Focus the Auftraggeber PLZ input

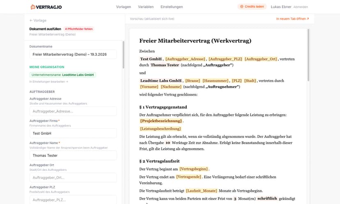click(73, 199)
